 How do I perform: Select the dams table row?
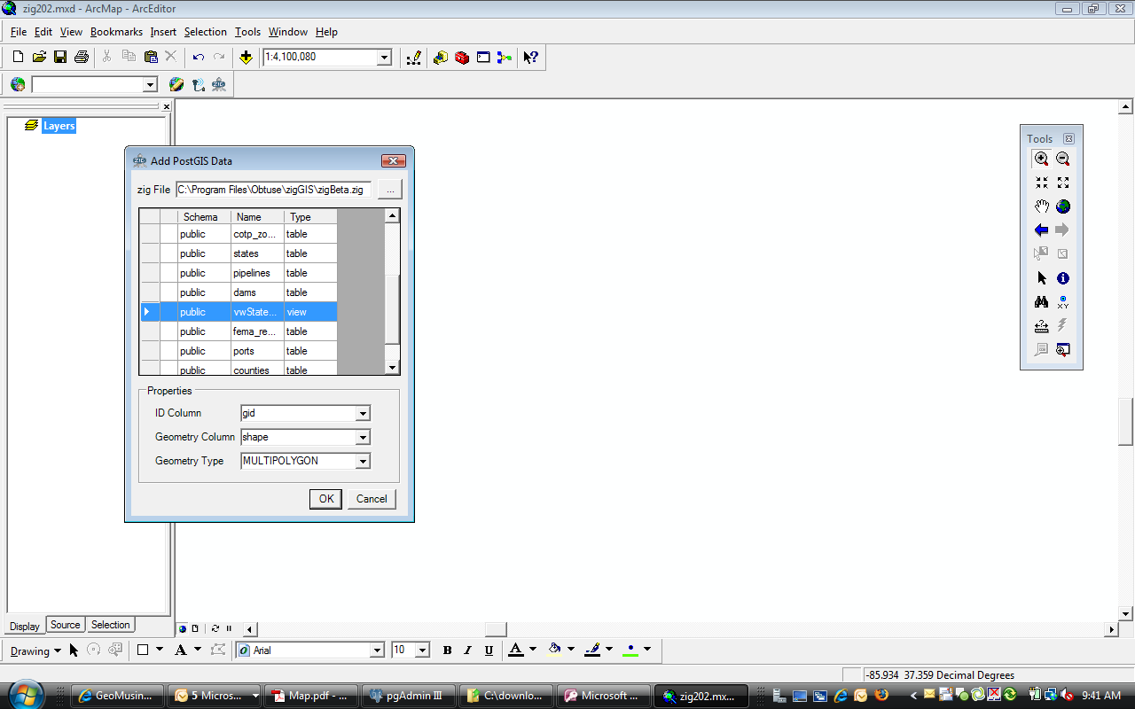(239, 292)
